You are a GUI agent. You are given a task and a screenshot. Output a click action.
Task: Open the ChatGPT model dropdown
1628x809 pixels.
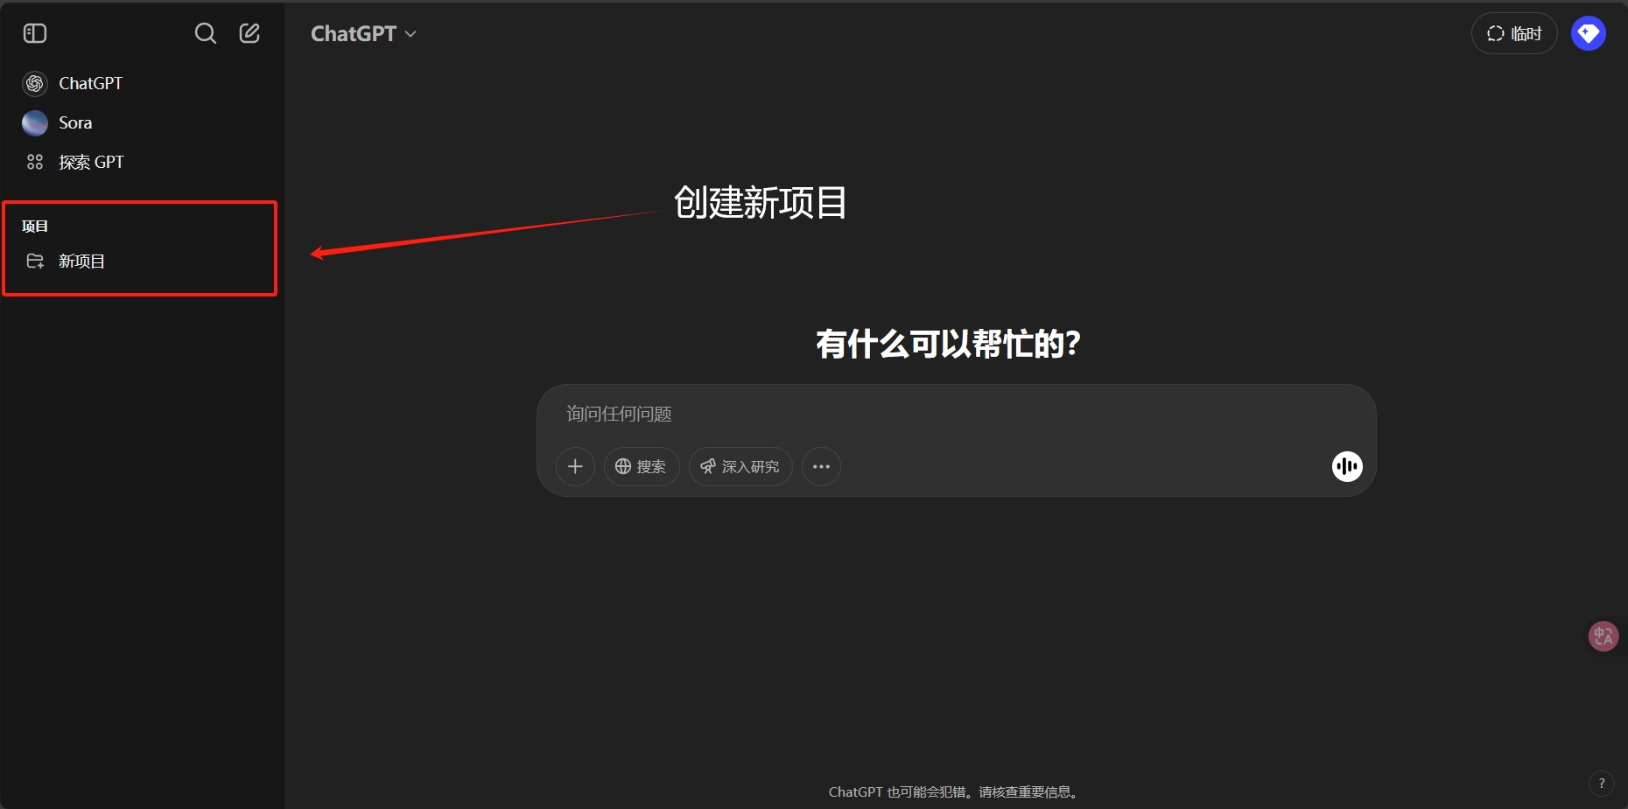[362, 32]
